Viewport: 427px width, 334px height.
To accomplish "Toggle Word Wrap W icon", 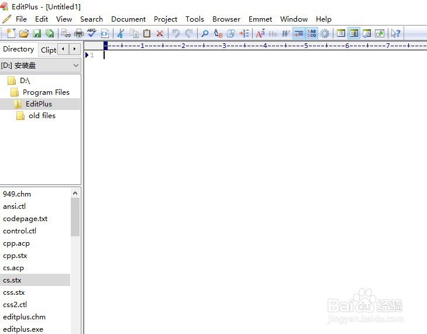I will pyautogui.click(x=285, y=33).
